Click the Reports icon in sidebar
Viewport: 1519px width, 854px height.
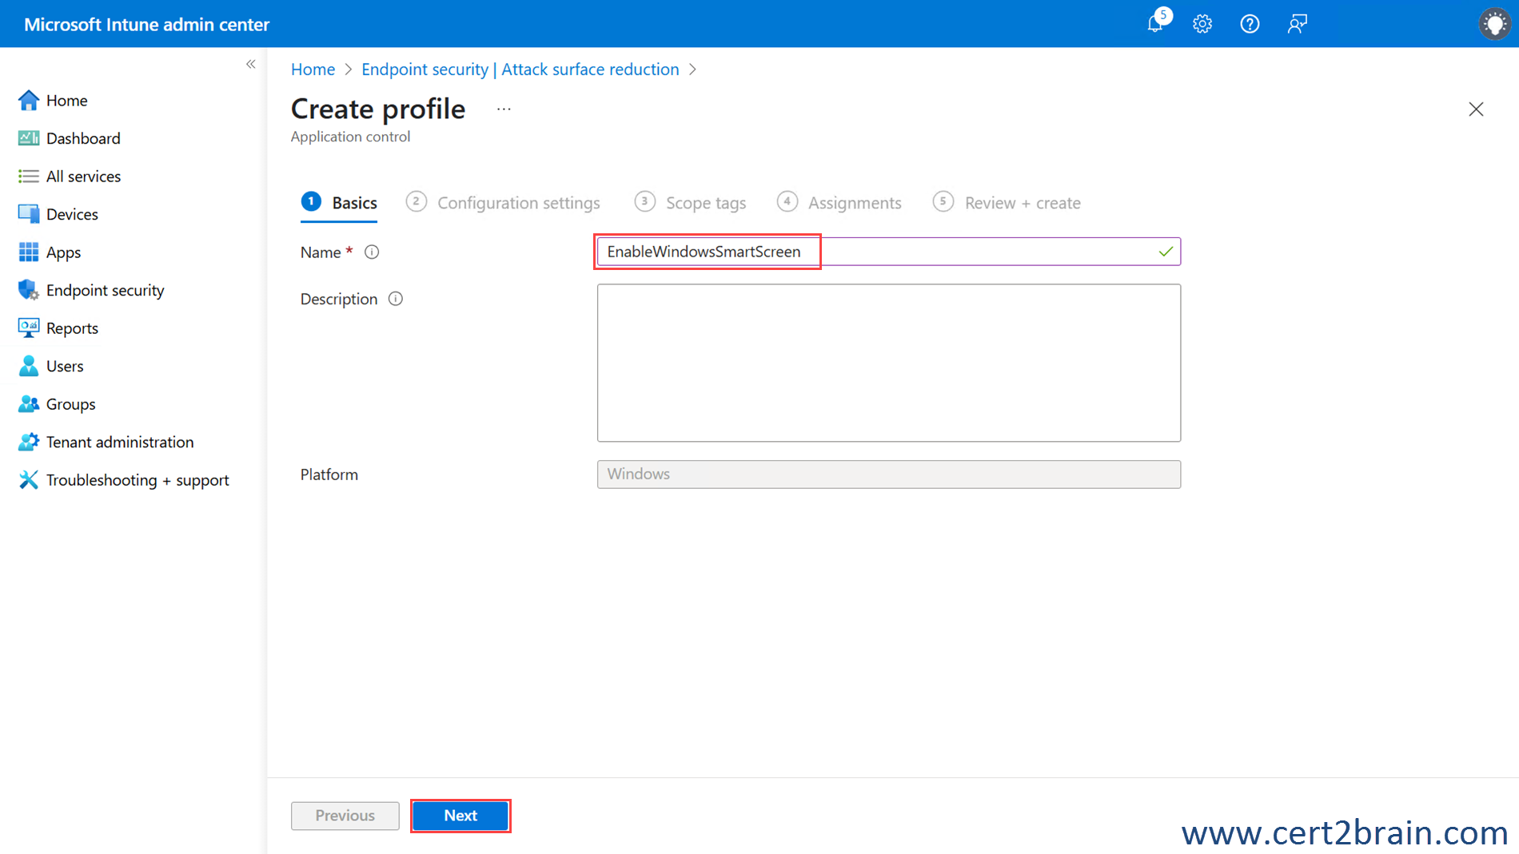point(29,328)
